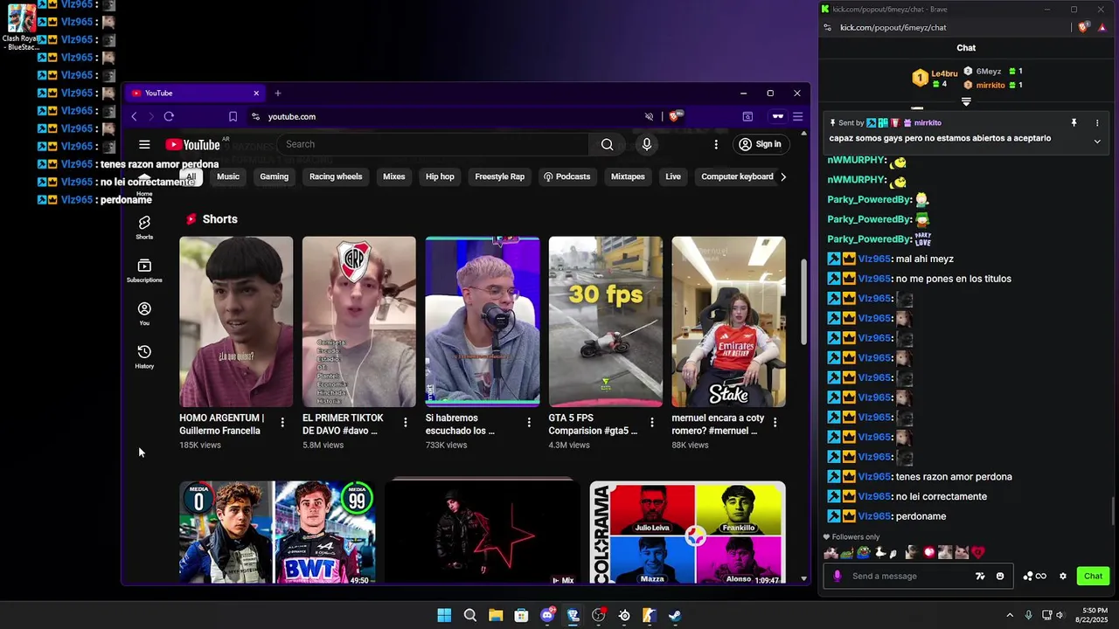Screen dimensions: 1119x629
Task: Select the Gaming category chip
Action: click(x=274, y=176)
